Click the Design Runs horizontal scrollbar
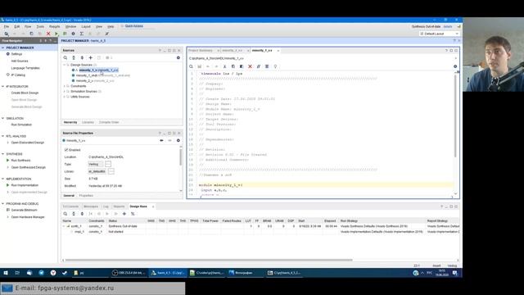The width and height of the screenshot is (524, 295). [209, 260]
